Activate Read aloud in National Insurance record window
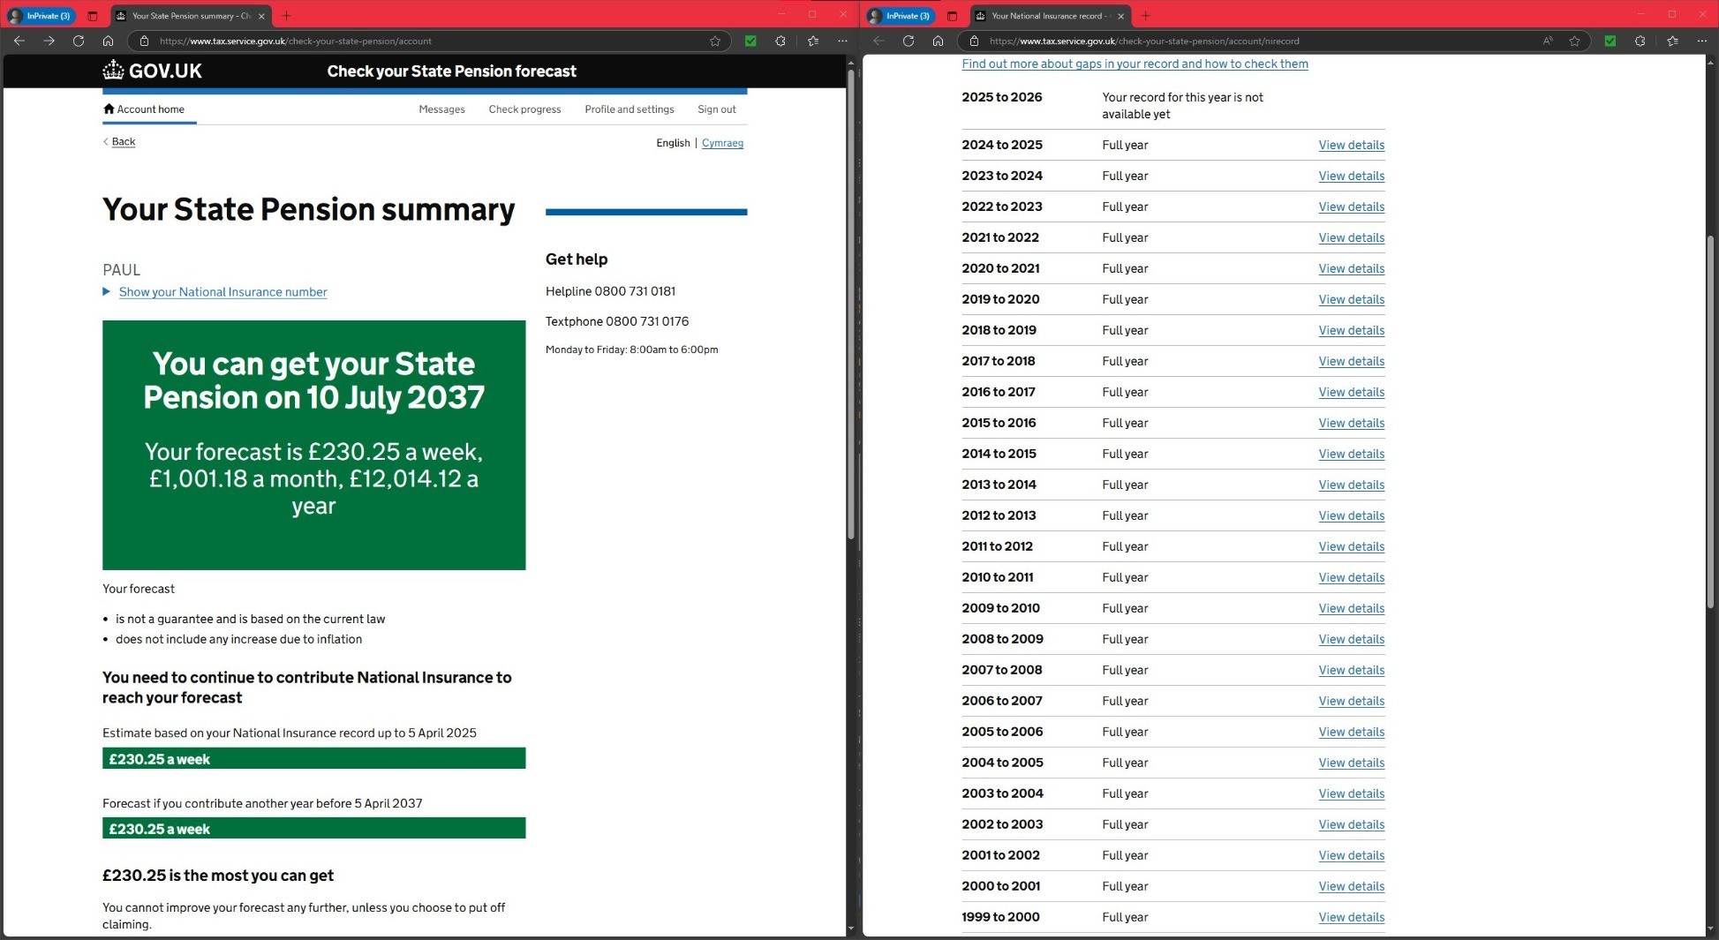The image size is (1719, 940). pyautogui.click(x=1548, y=41)
